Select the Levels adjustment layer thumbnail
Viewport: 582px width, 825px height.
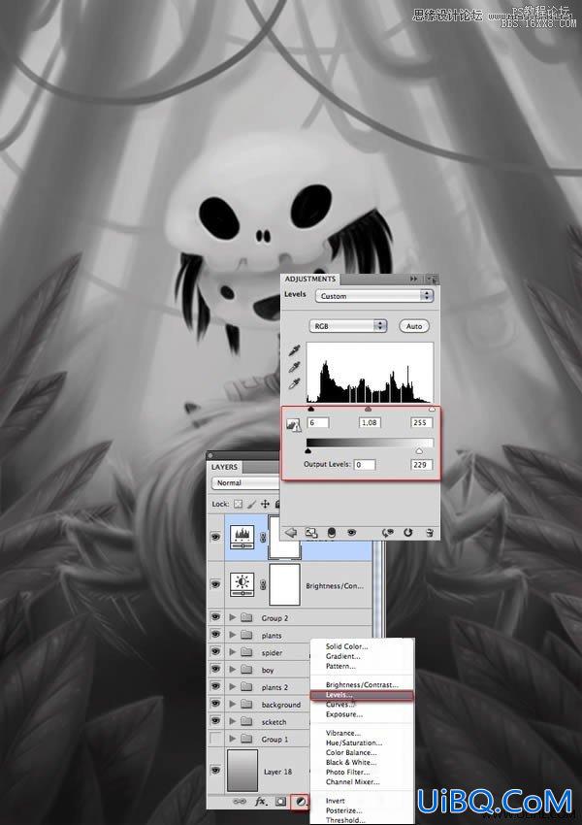click(242, 537)
